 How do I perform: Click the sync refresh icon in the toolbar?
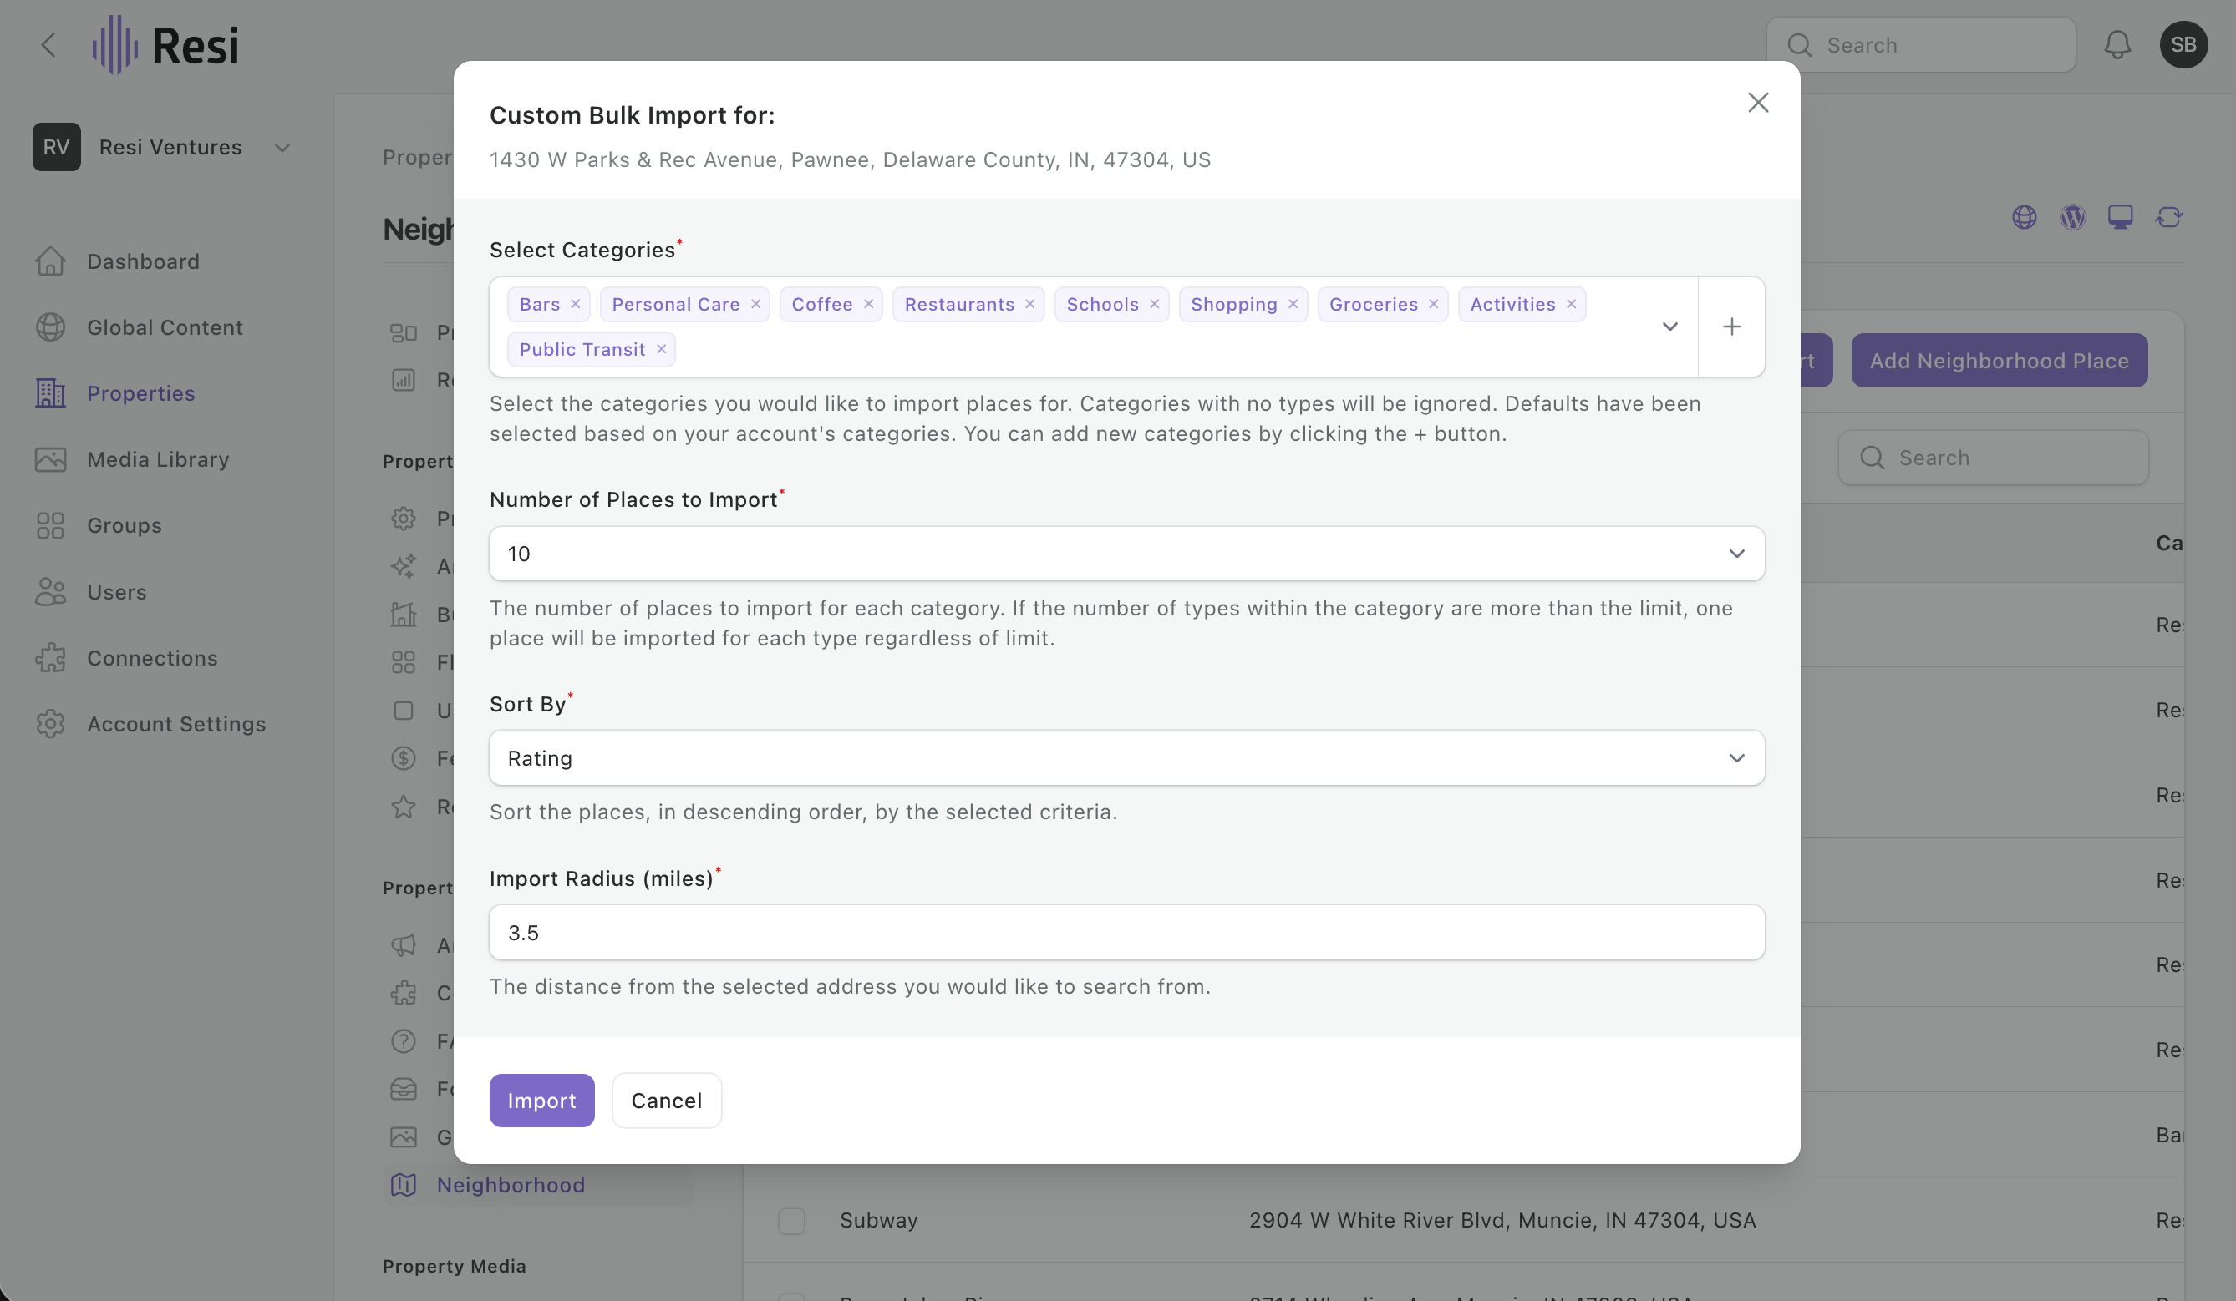point(2167,217)
